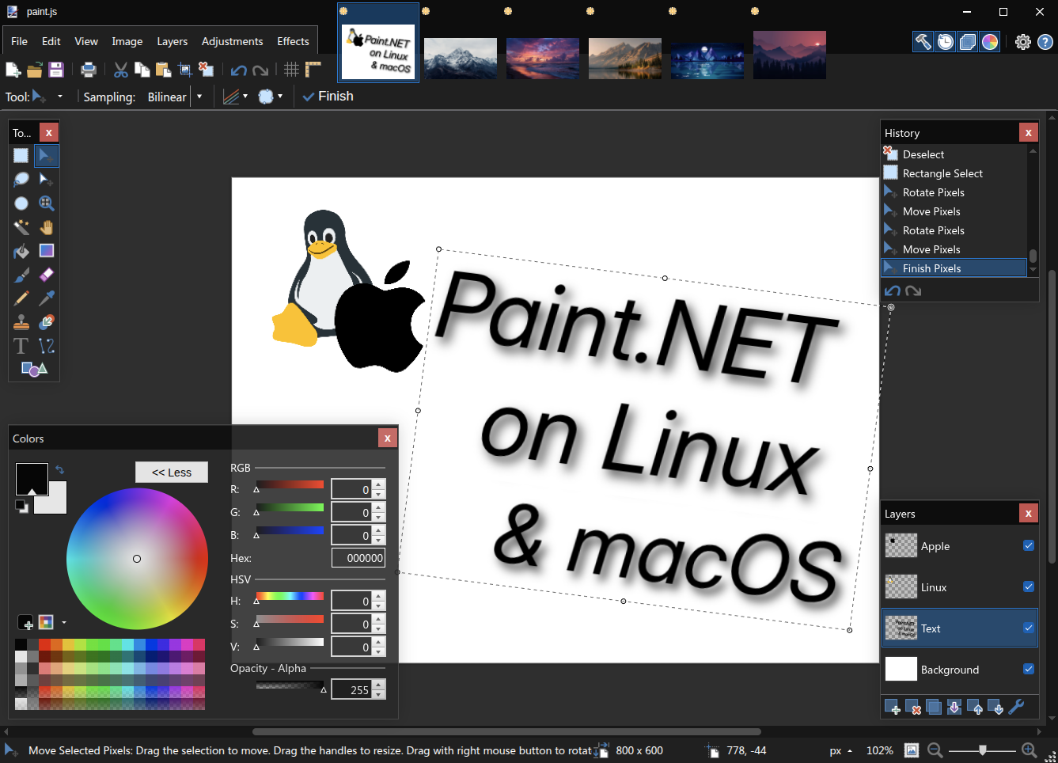
Task: Click the Print icon in toolbar
Action: (89, 70)
